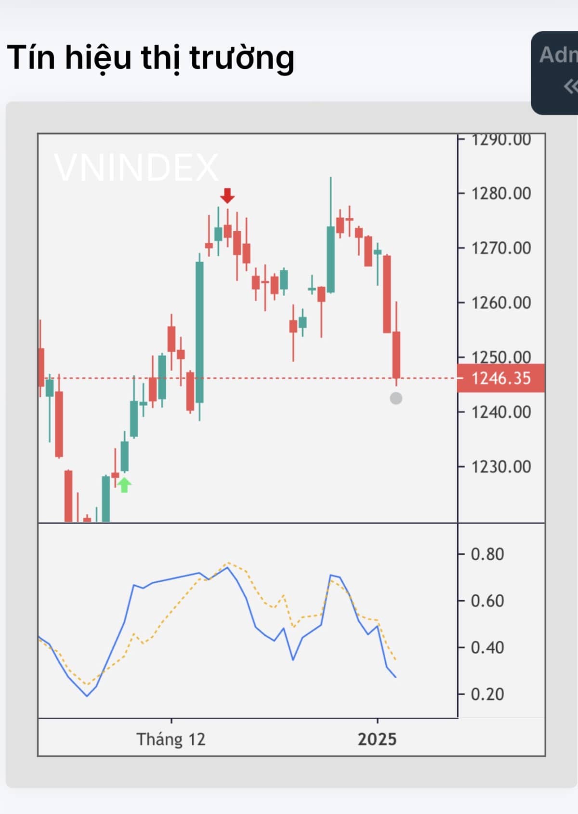Click the 1240.00 price axis label
Screen dimensions: 578x814
coord(501,412)
